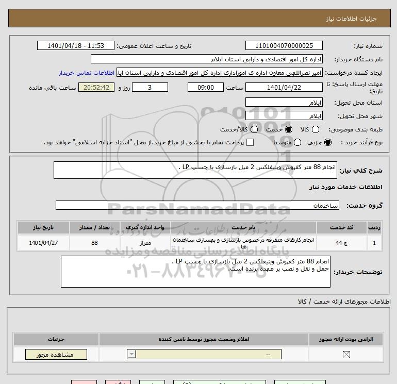Click the delivery province field ایلام

(x=284, y=102)
